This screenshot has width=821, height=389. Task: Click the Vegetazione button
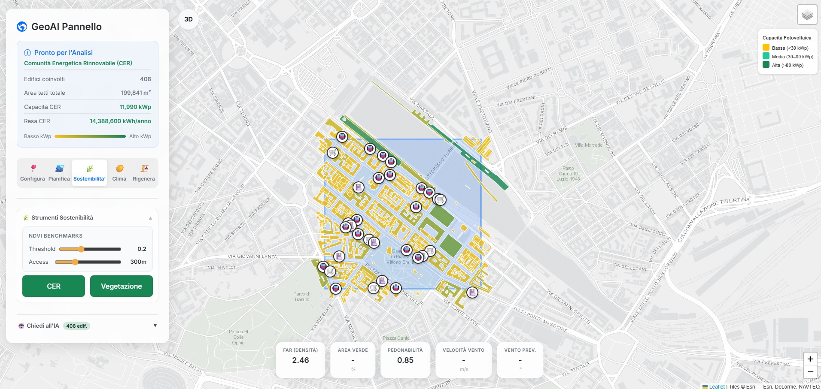122,286
